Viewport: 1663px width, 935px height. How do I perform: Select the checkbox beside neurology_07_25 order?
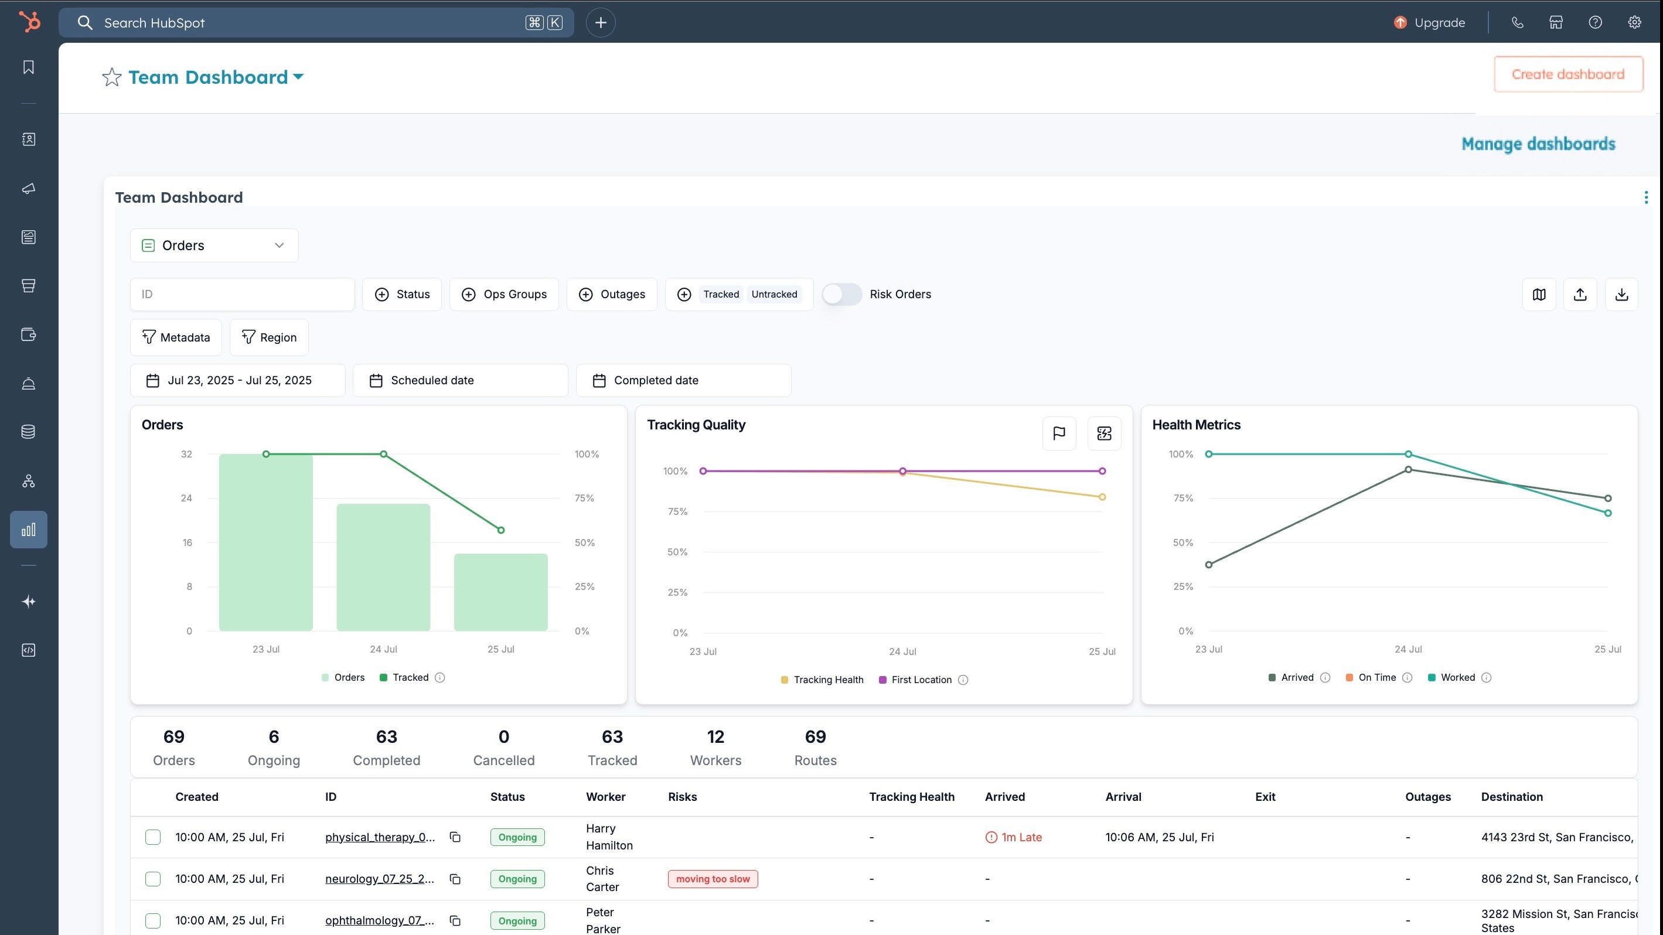(x=153, y=879)
